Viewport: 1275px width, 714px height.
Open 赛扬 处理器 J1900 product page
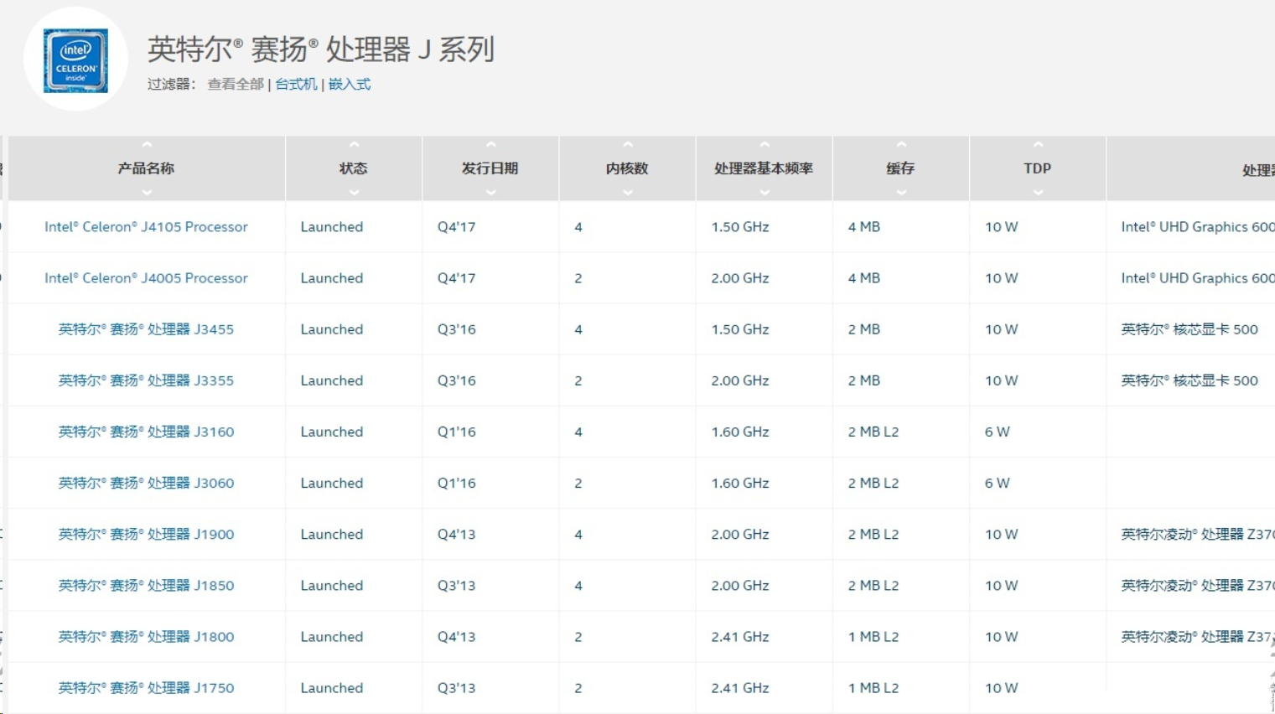point(146,534)
